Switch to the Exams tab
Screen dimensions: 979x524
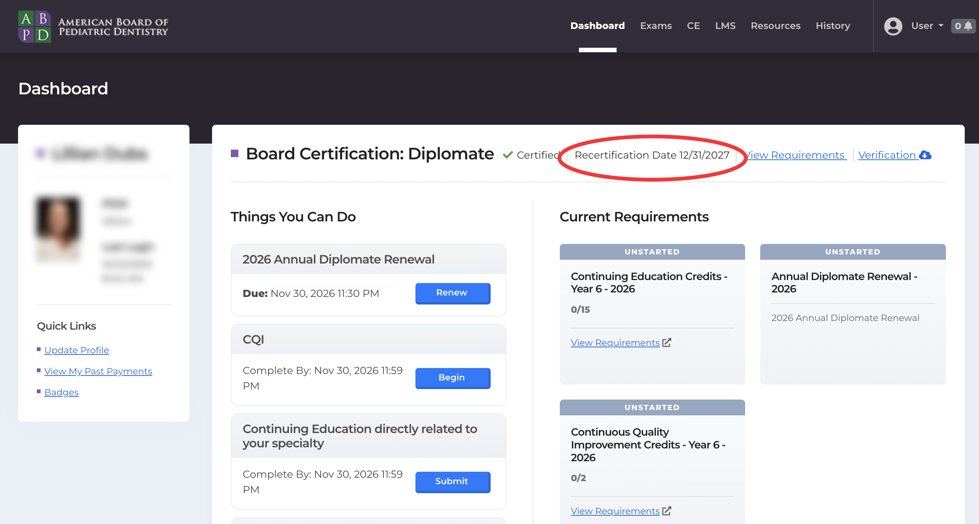656,26
